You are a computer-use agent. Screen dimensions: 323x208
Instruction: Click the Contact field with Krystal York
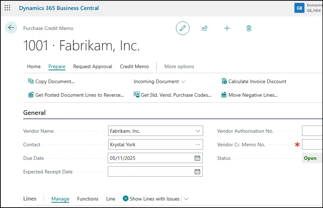pyautogui.click(x=156, y=144)
